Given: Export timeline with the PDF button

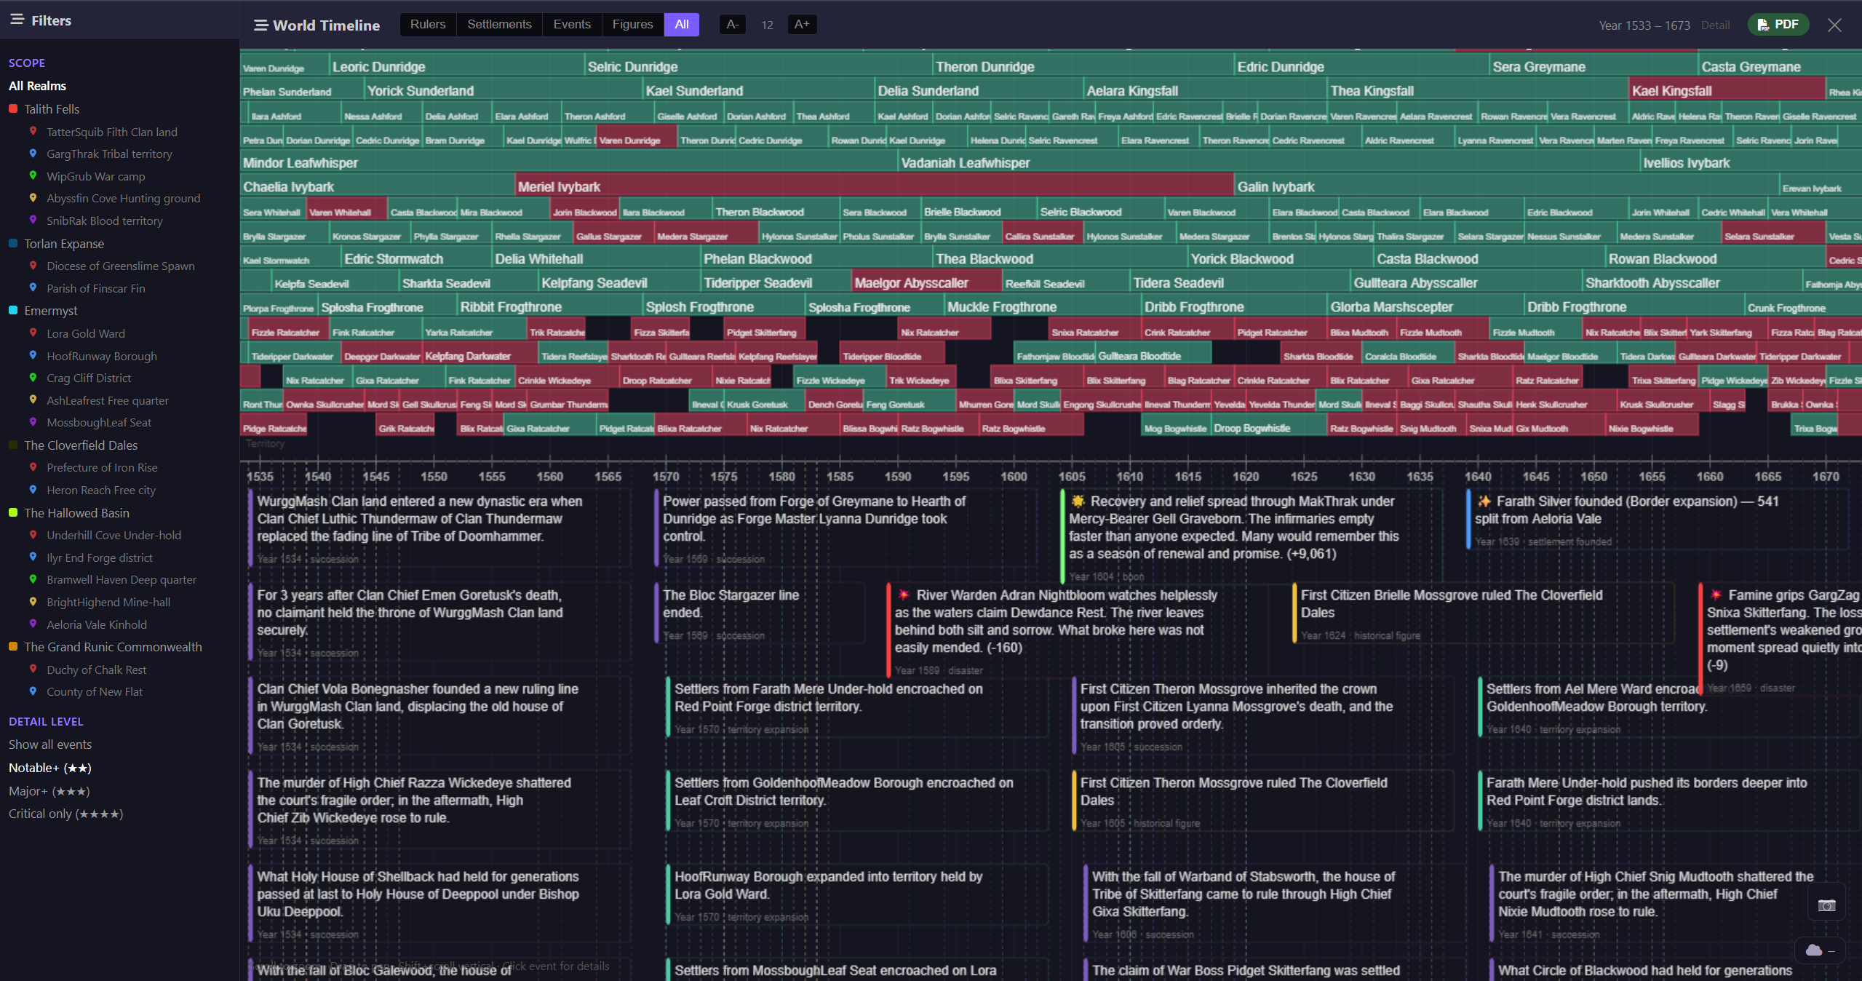Looking at the screenshot, I should [1778, 25].
